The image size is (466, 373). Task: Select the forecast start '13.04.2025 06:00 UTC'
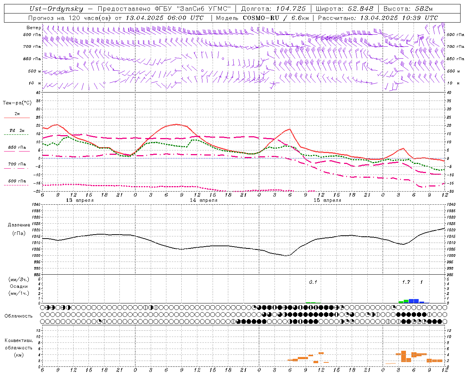pos(165,18)
